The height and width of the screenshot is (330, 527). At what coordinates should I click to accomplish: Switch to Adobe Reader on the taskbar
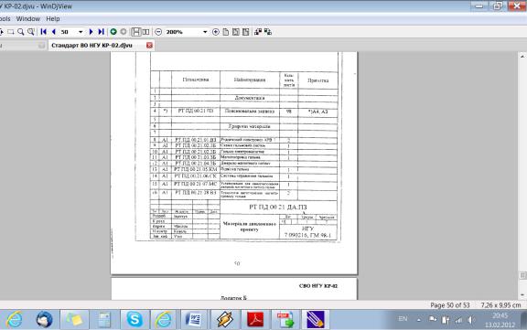tap(254, 319)
